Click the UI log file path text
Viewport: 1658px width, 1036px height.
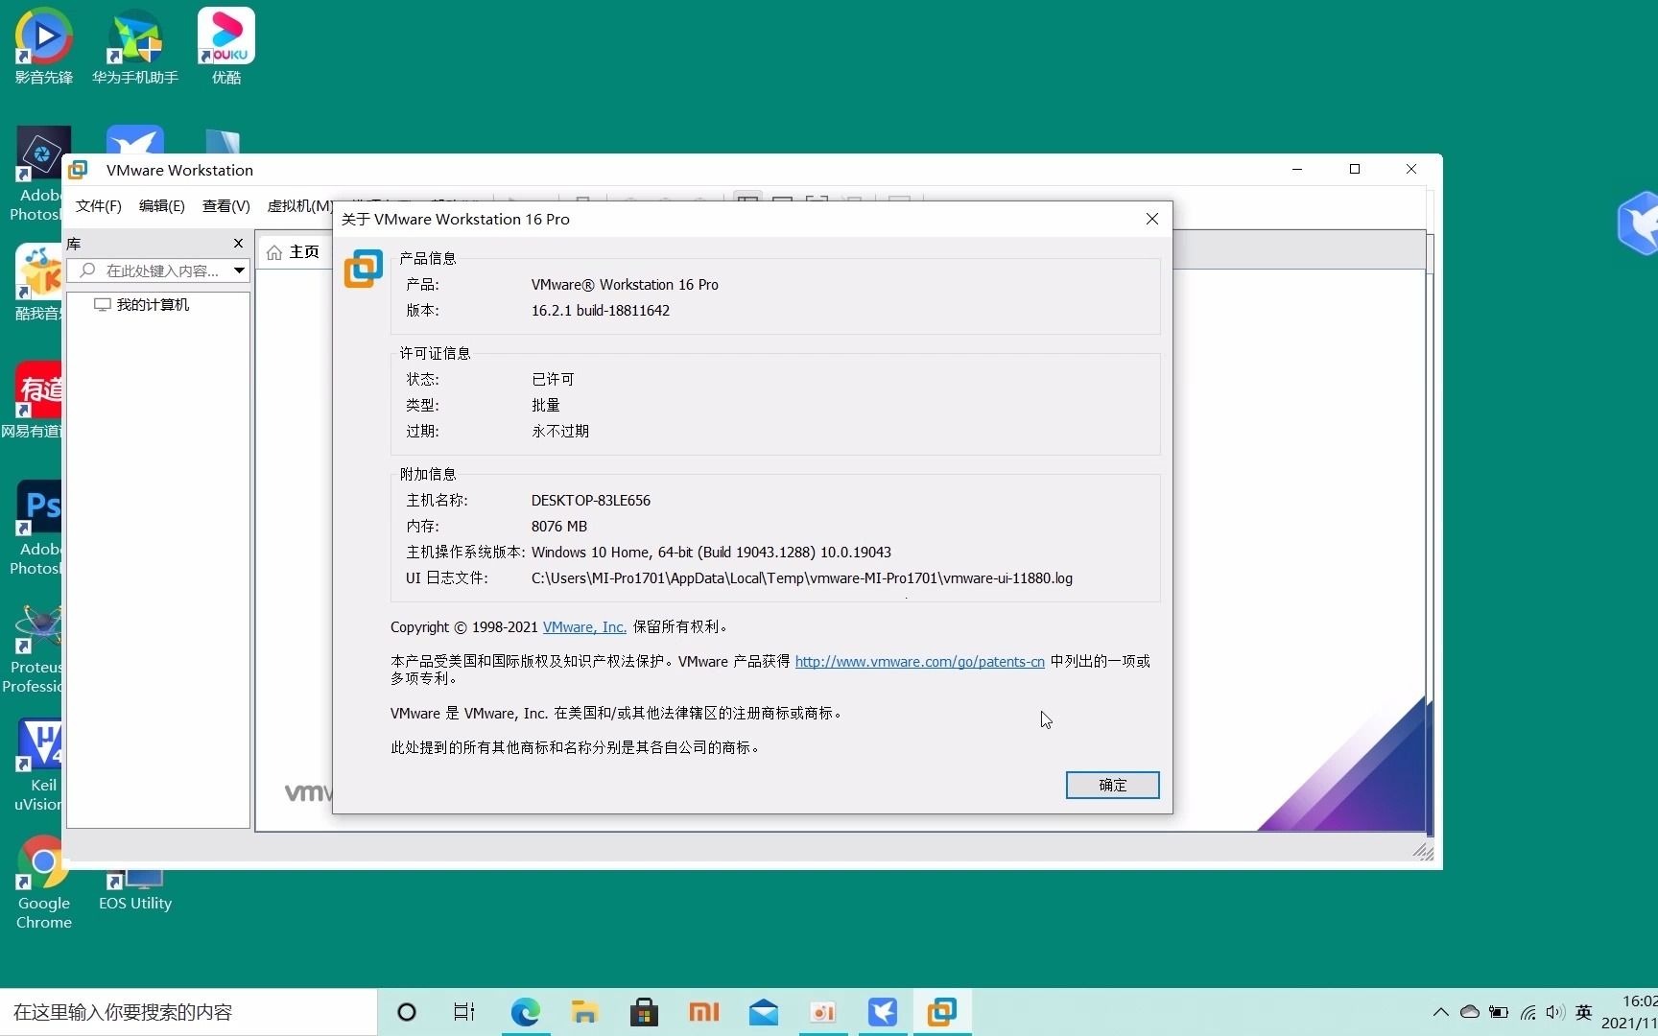click(x=802, y=578)
